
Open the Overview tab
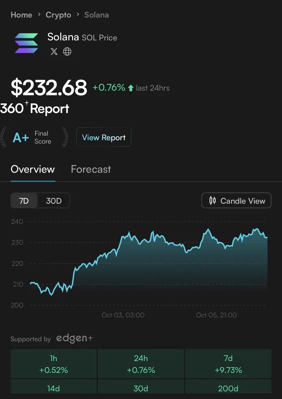33,169
